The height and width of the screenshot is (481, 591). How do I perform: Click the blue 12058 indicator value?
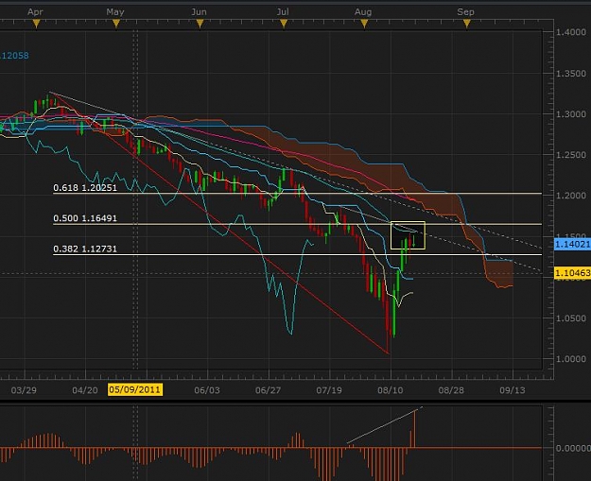tap(14, 56)
